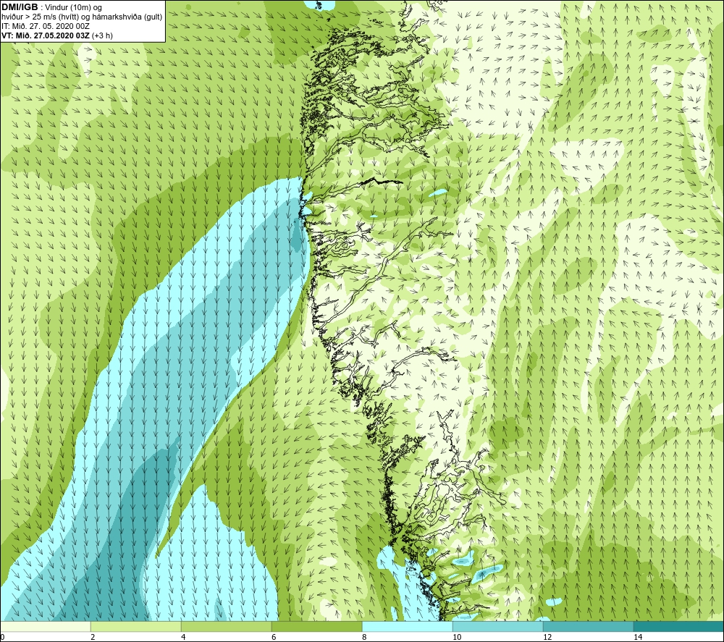Image resolution: width=724 pixels, height=642 pixels.
Task: Click the VT valid time line
Action: tap(56, 35)
